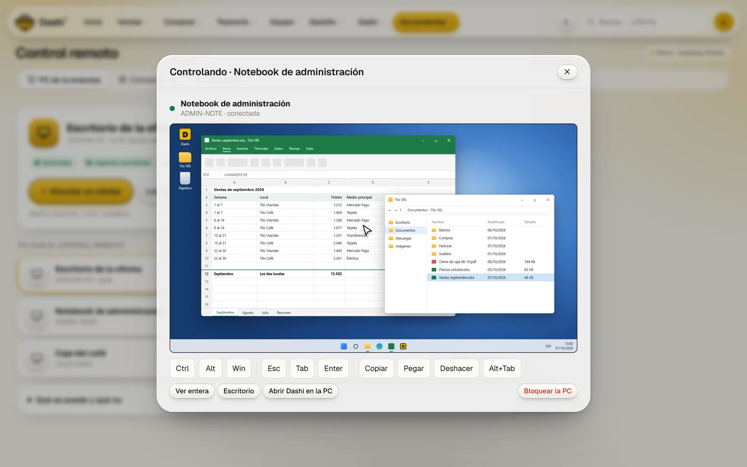
Task: Click the Copiar button
Action: (376, 368)
